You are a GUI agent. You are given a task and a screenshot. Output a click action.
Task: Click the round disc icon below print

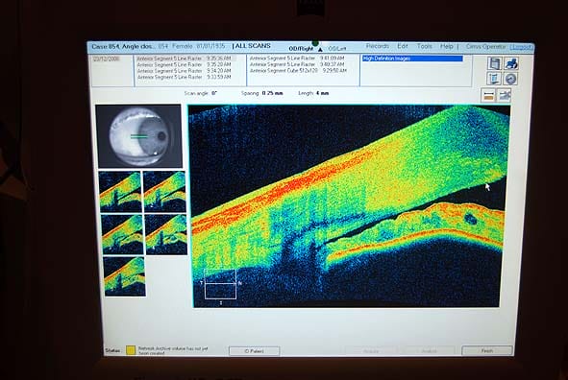tap(510, 79)
